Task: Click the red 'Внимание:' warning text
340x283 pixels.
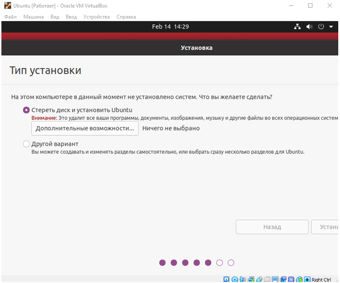Action: 44,118
